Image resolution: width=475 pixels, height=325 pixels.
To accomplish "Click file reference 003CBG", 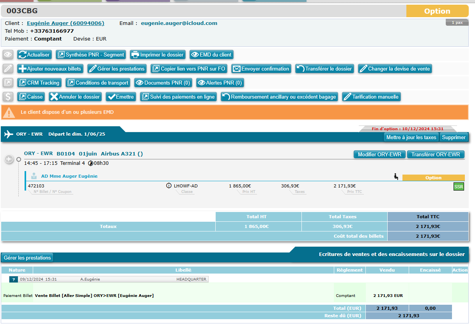I will 22,11.
